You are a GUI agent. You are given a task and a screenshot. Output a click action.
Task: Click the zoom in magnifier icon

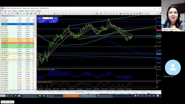(12, 14)
